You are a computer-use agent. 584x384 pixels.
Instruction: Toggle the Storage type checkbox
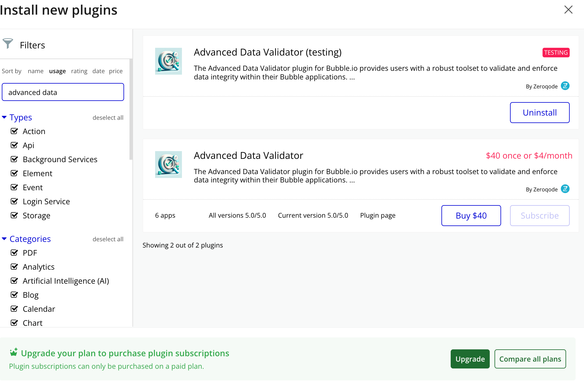(14, 215)
